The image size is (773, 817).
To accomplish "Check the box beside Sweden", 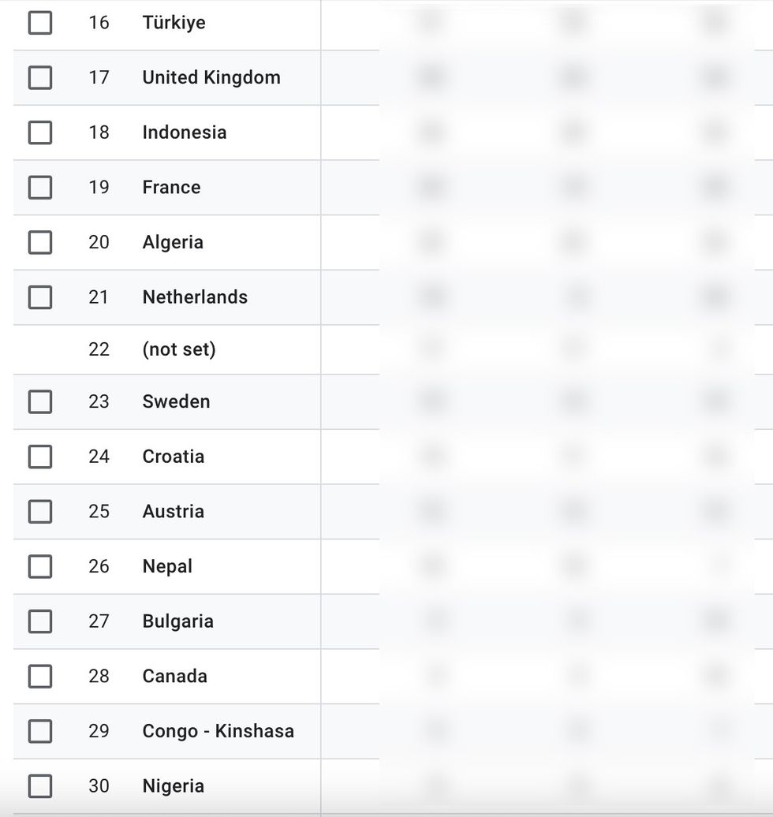I will pos(40,401).
